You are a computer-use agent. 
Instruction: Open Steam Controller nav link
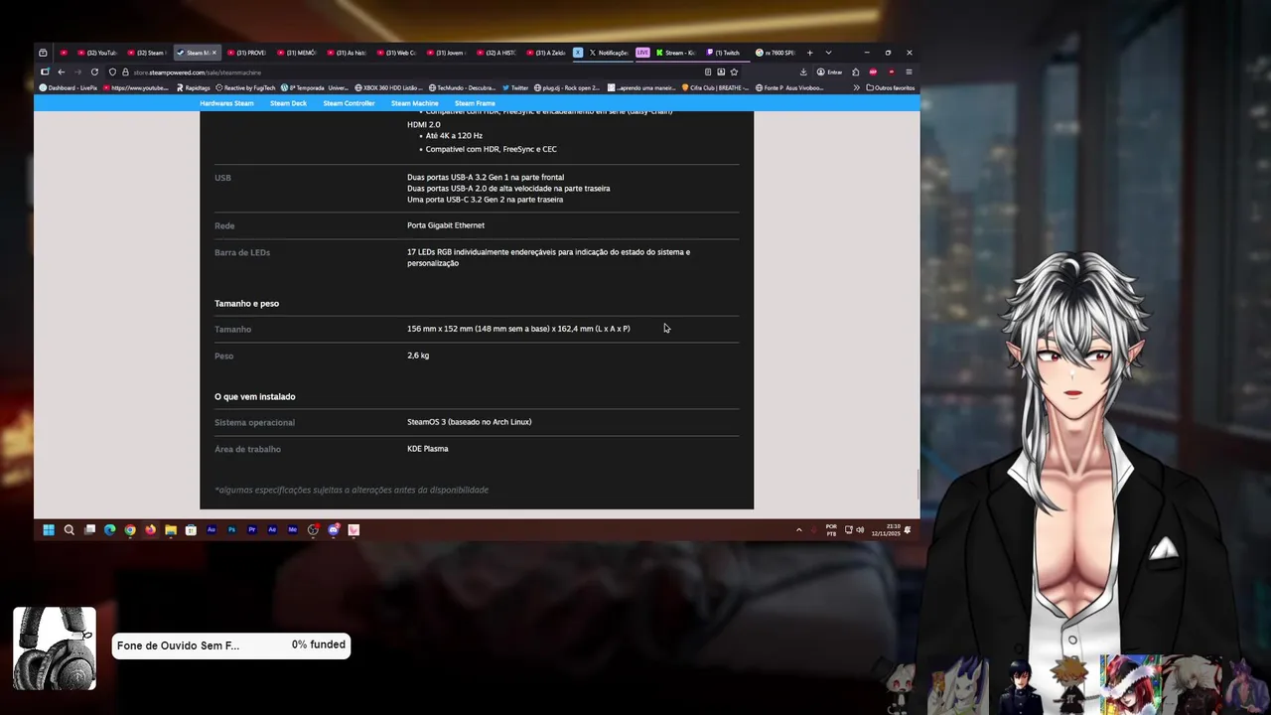[x=349, y=103]
